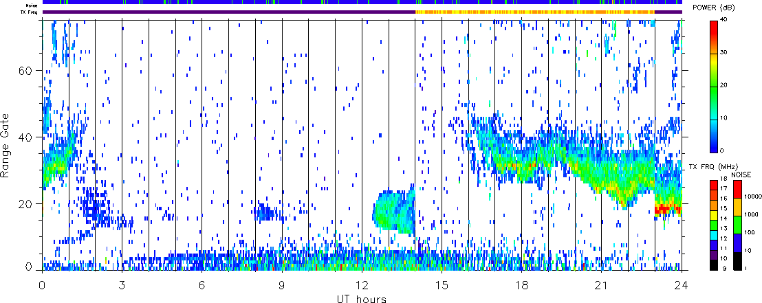Pick the cyan segment of the TX FRQ color bar
The height and width of the screenshot is (303, 762).
tap(714, 236)
